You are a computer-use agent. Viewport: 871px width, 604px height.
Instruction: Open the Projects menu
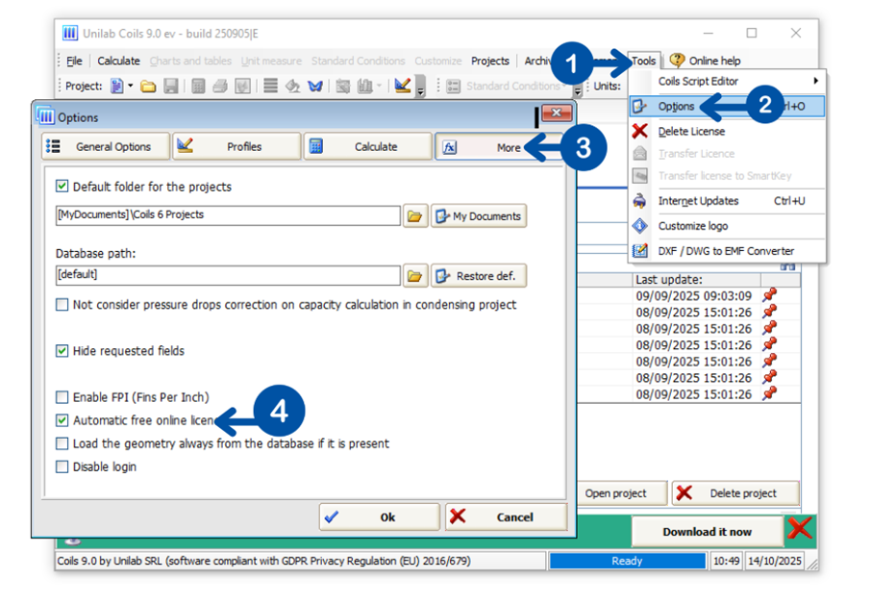point(490,61)
